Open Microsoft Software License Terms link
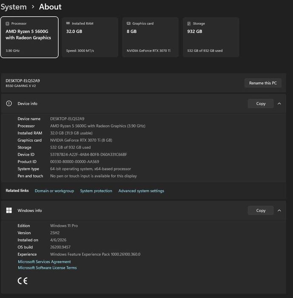This screenshot has height=298, width=293. [47, 268]
